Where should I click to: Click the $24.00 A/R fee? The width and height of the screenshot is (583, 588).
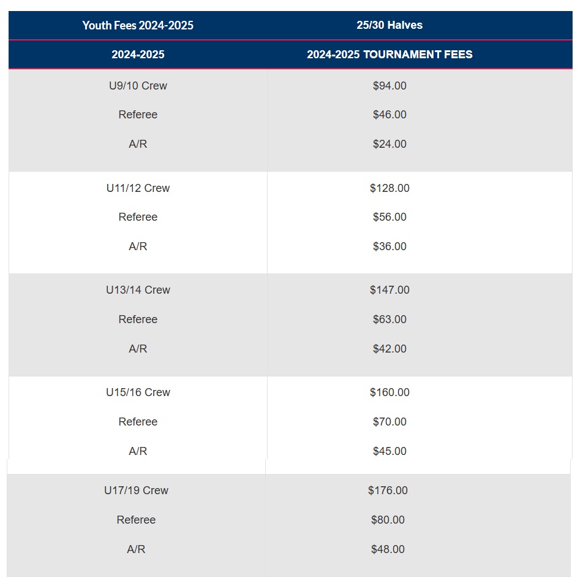(x=389, y=144)
